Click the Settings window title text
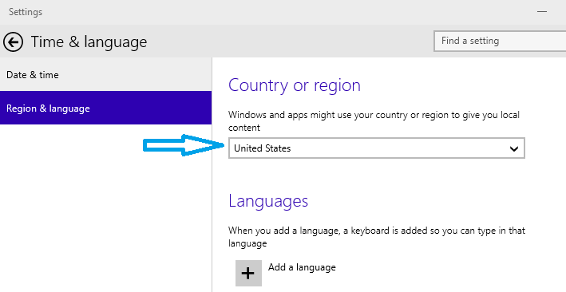This screenshot has width=566, height=292. click(x=26, y=12)
